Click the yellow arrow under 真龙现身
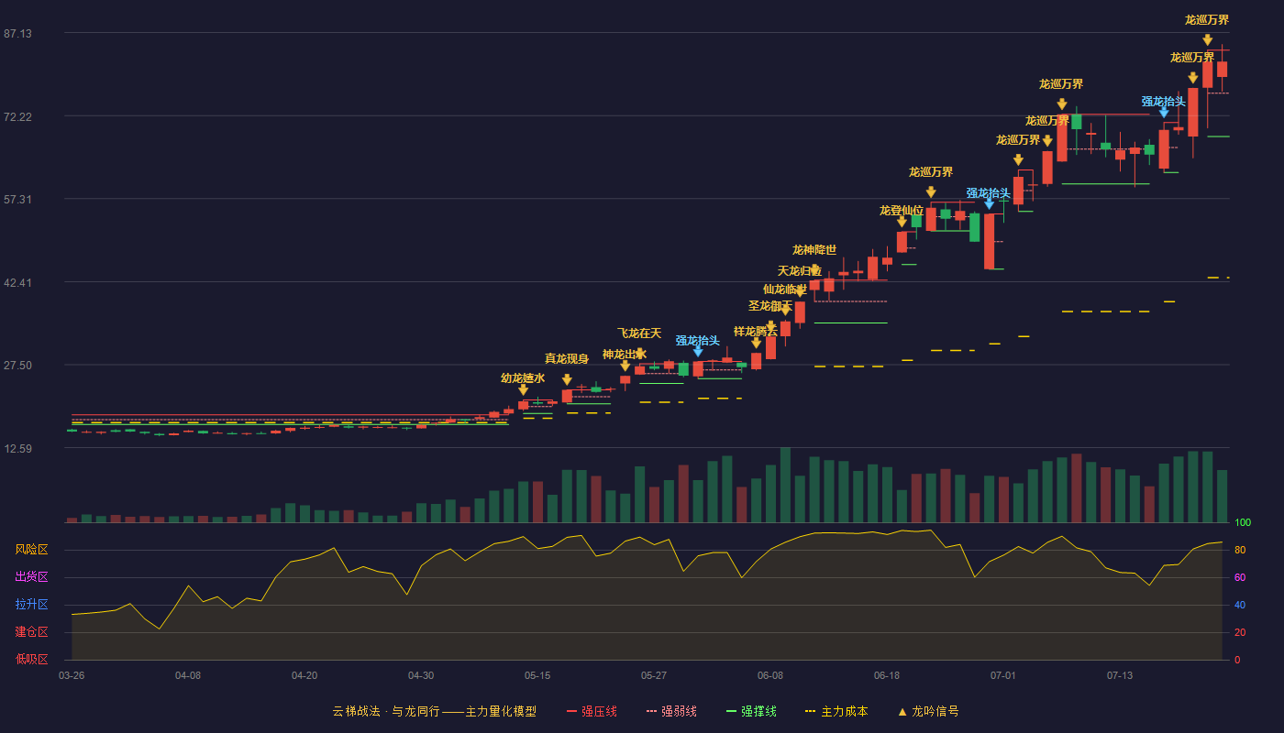The image size is (1284, 733). click(x=567, y=379)
